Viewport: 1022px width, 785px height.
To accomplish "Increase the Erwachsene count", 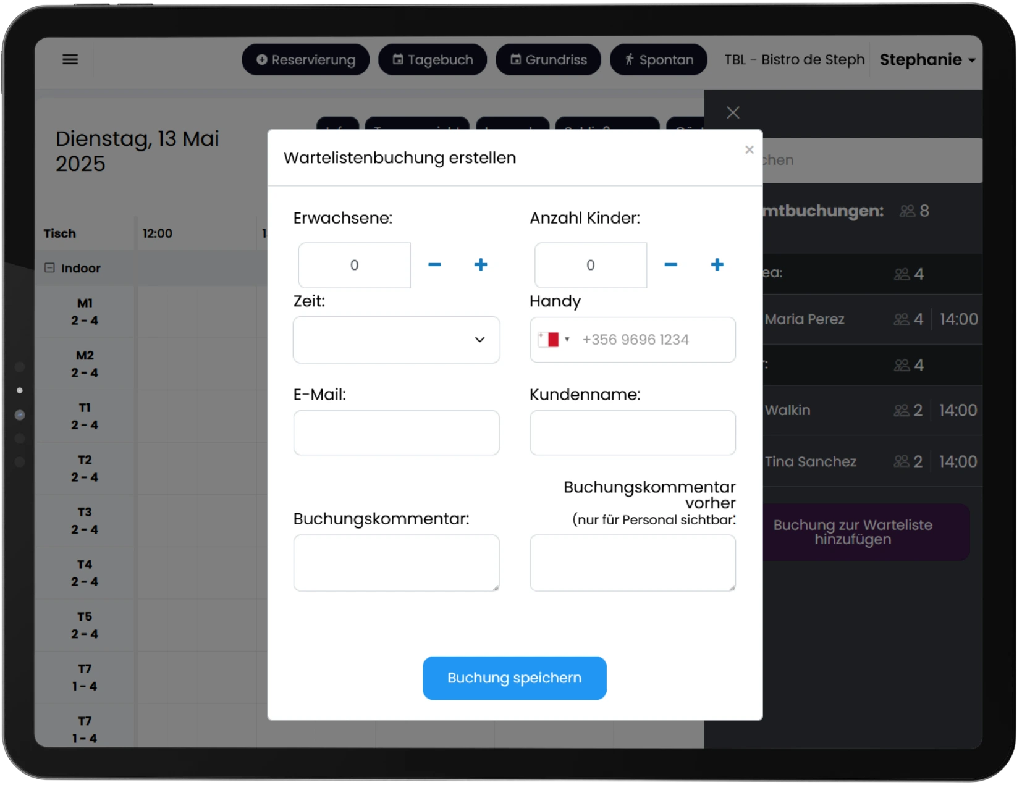I will [x=481, y=265].
